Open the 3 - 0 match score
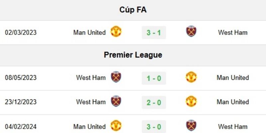266x133 pixels. [154, 127]
